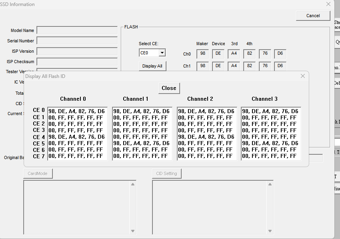
Task: Select the Ch1 Maker field showing 98
Action: coord(202,66)
